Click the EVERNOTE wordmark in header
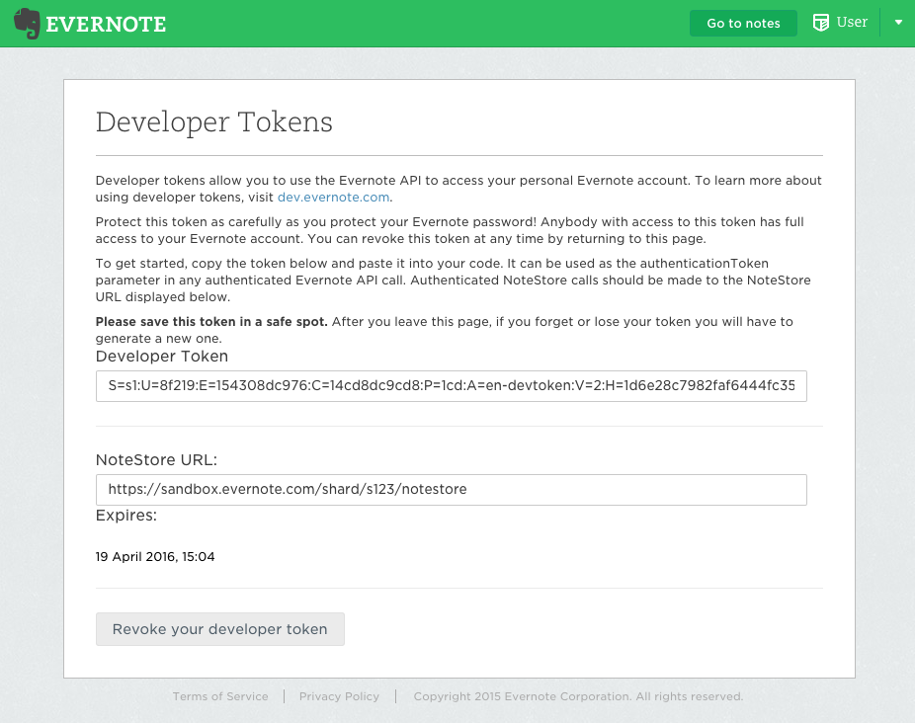 pyautogui.click(x=106, y=25)
